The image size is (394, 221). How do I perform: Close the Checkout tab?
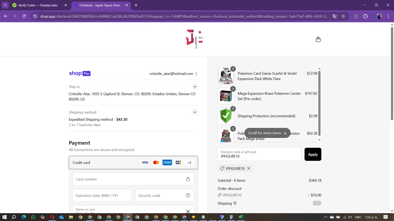pos(127,5)
